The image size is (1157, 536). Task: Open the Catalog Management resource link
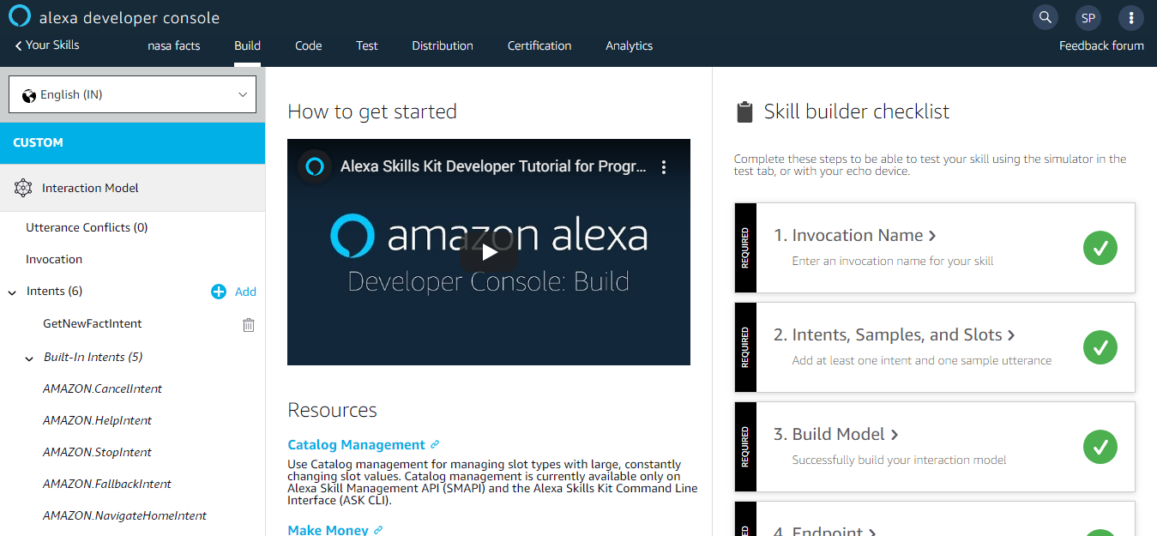pos(356,444)
